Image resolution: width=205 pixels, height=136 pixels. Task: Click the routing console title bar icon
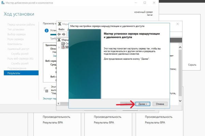click(59, 24)
